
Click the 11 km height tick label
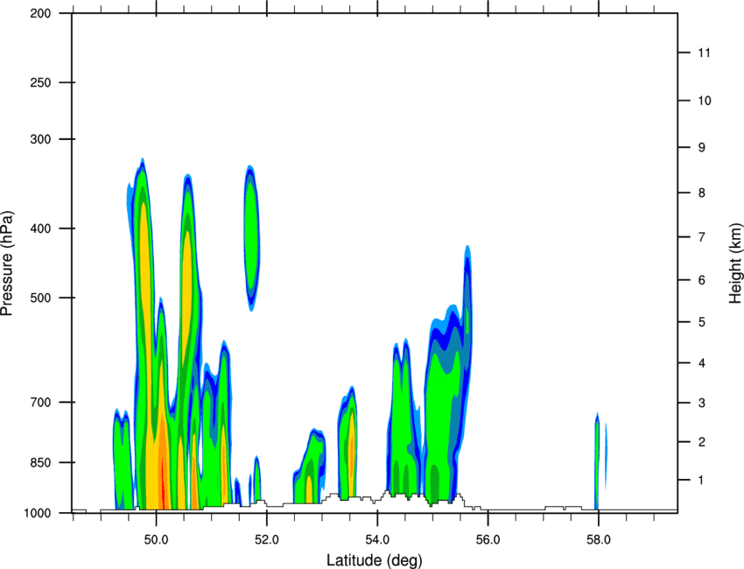coord(704,53)
